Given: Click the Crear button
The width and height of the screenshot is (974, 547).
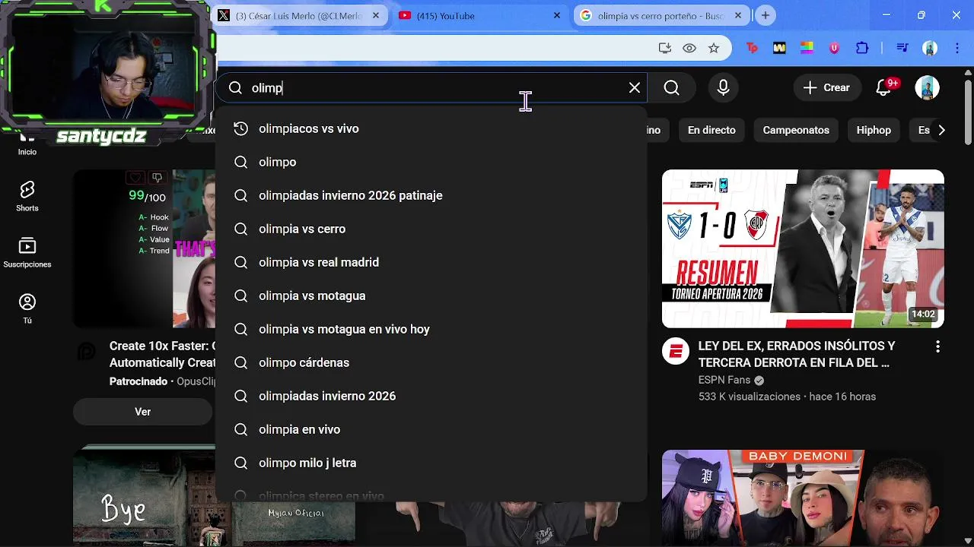Looking at the screenshot, I should (x=826, y=87).
